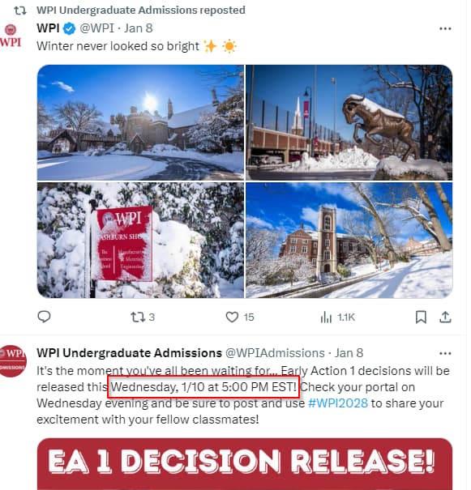Open the snow-covered WPI sign photo
This screenshot has height=490, width=471.
140,241
